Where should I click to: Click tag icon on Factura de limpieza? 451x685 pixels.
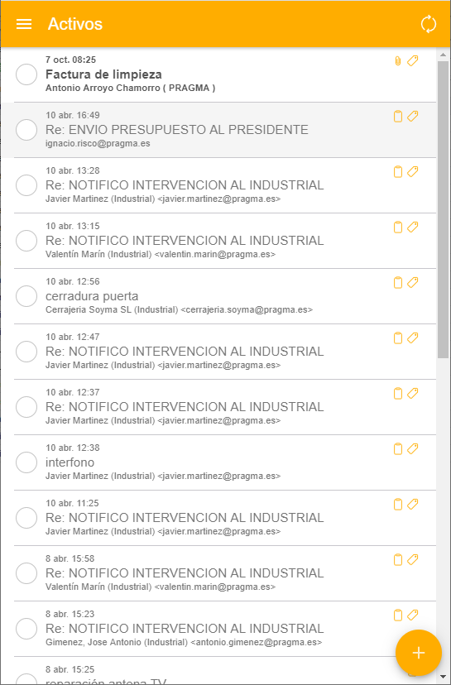coord(413,61)
